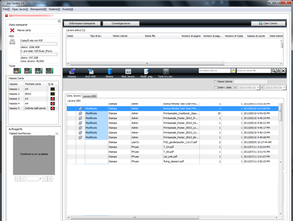Click job ticket icon in selected Konica Minolta row
293x221 pixels.
tap(80, 109)
